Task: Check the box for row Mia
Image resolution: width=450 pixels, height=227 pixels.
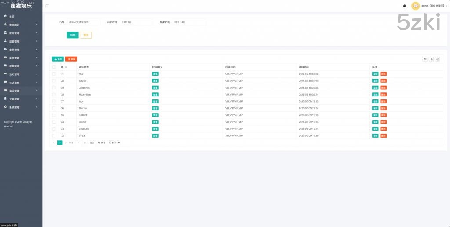Action: (x=54, y=74)
